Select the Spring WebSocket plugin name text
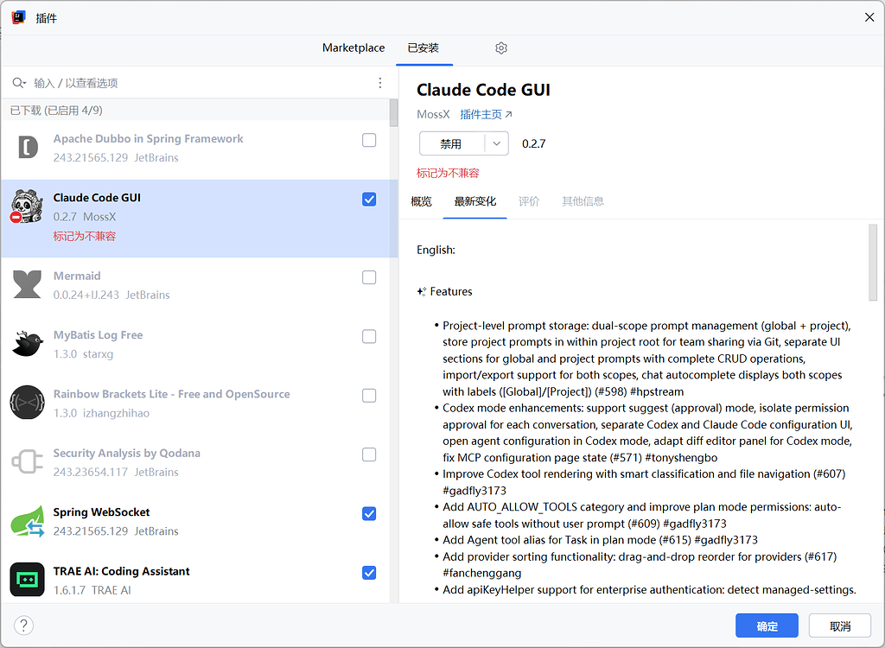Image resolution: width=885 pixels, height=648 pixels. [x=102, y=512]
